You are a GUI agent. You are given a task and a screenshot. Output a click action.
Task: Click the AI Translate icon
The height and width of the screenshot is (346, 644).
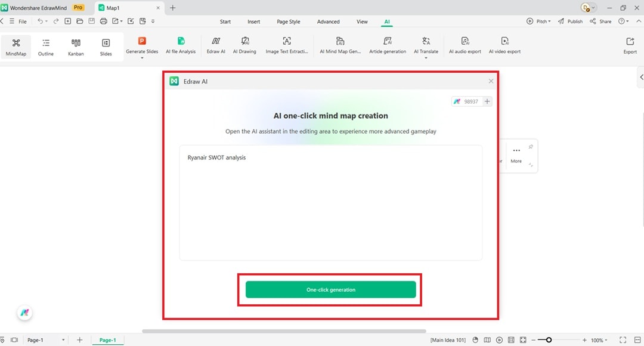click(x=426, y=41)
